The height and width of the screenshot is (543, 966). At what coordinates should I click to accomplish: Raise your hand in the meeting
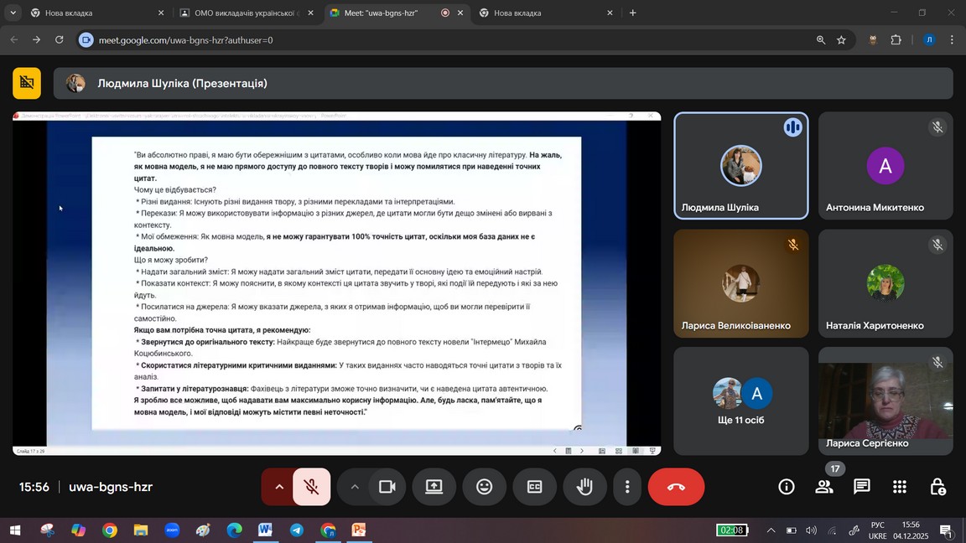584,487
